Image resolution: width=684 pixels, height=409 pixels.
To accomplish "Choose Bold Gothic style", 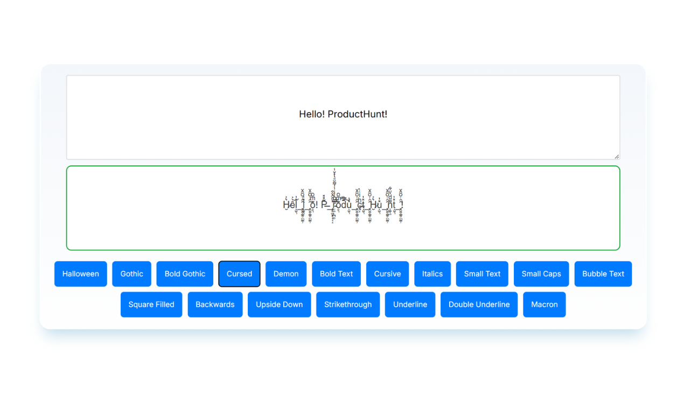I will point(185,274).
